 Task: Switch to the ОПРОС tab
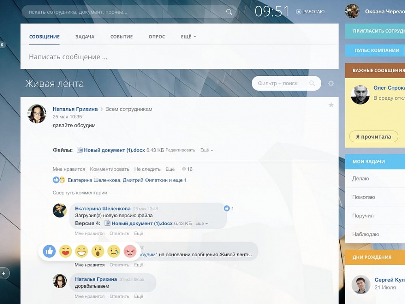157,37
